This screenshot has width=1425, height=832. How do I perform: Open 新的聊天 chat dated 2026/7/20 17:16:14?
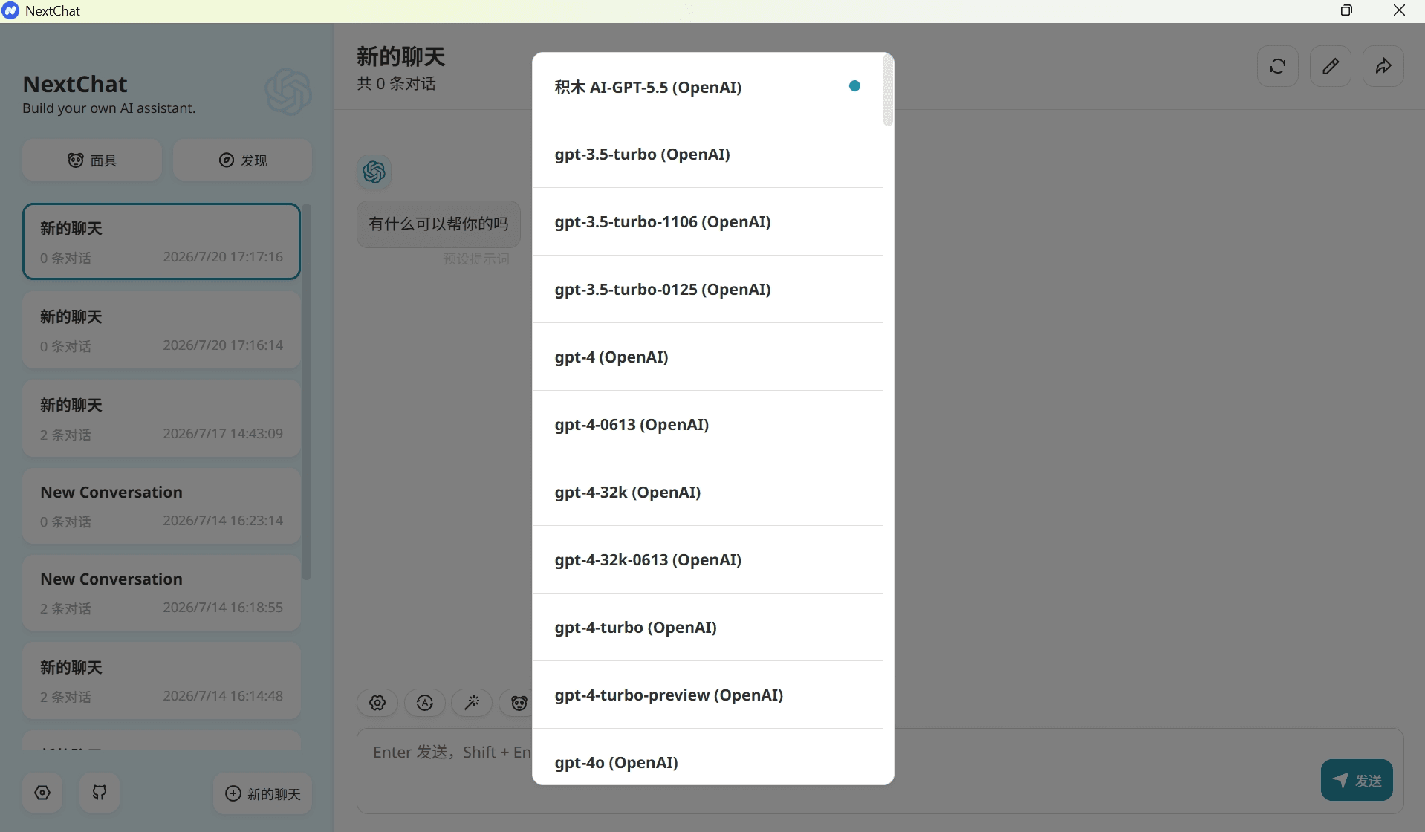(x=161, y=330)
